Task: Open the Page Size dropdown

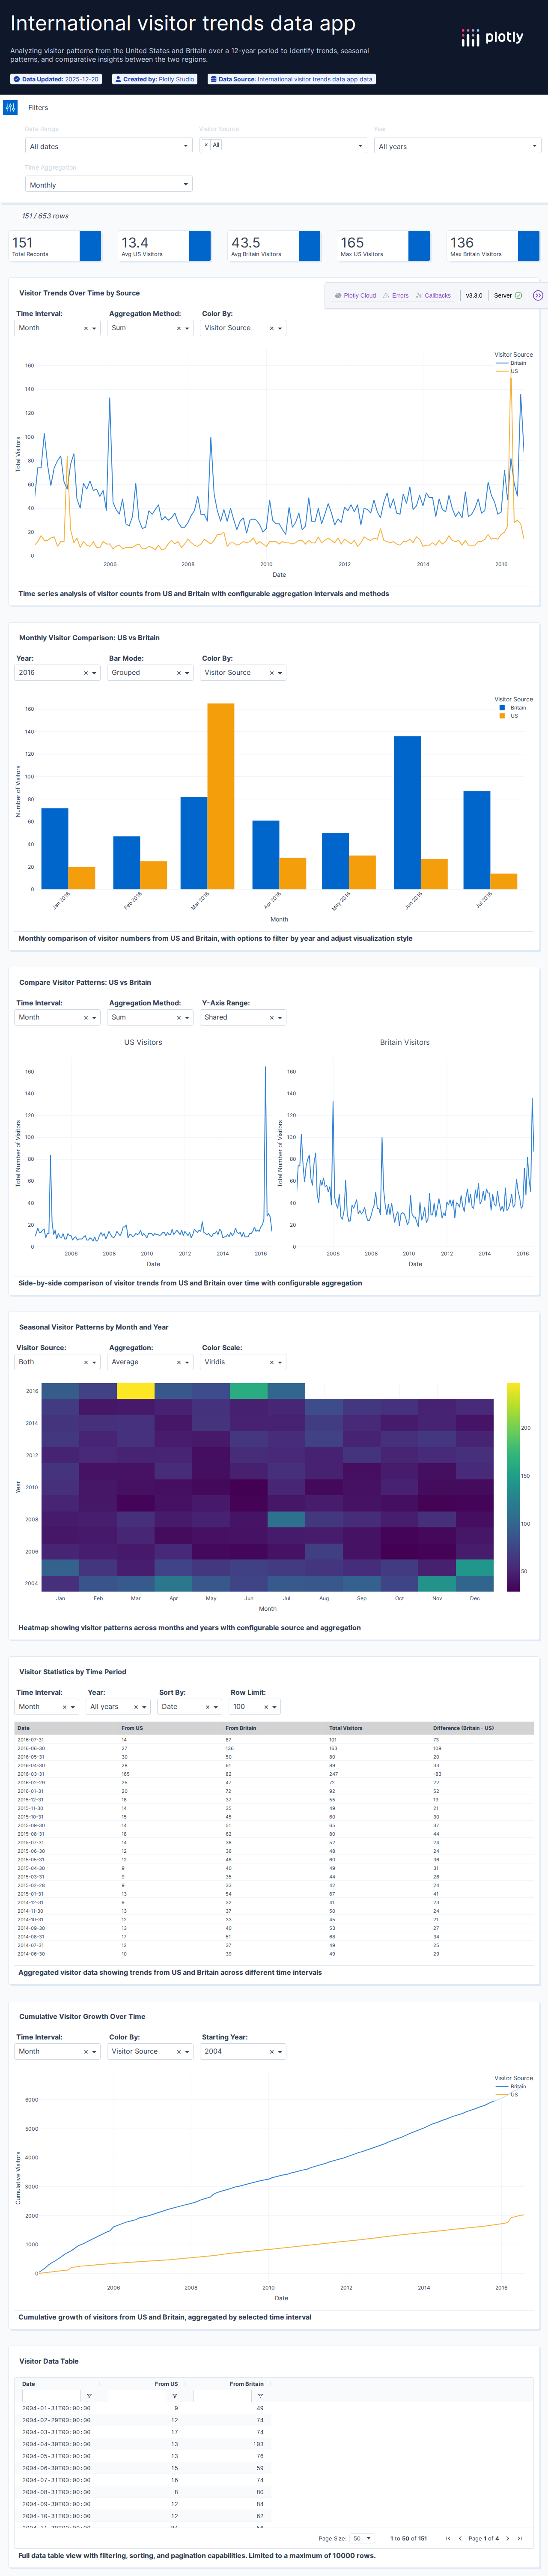Action: coord(361,2538)
